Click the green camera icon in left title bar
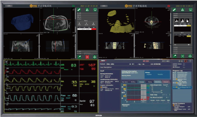The height and width of the screenshot is (117, 197). click(x=73, y=6)
